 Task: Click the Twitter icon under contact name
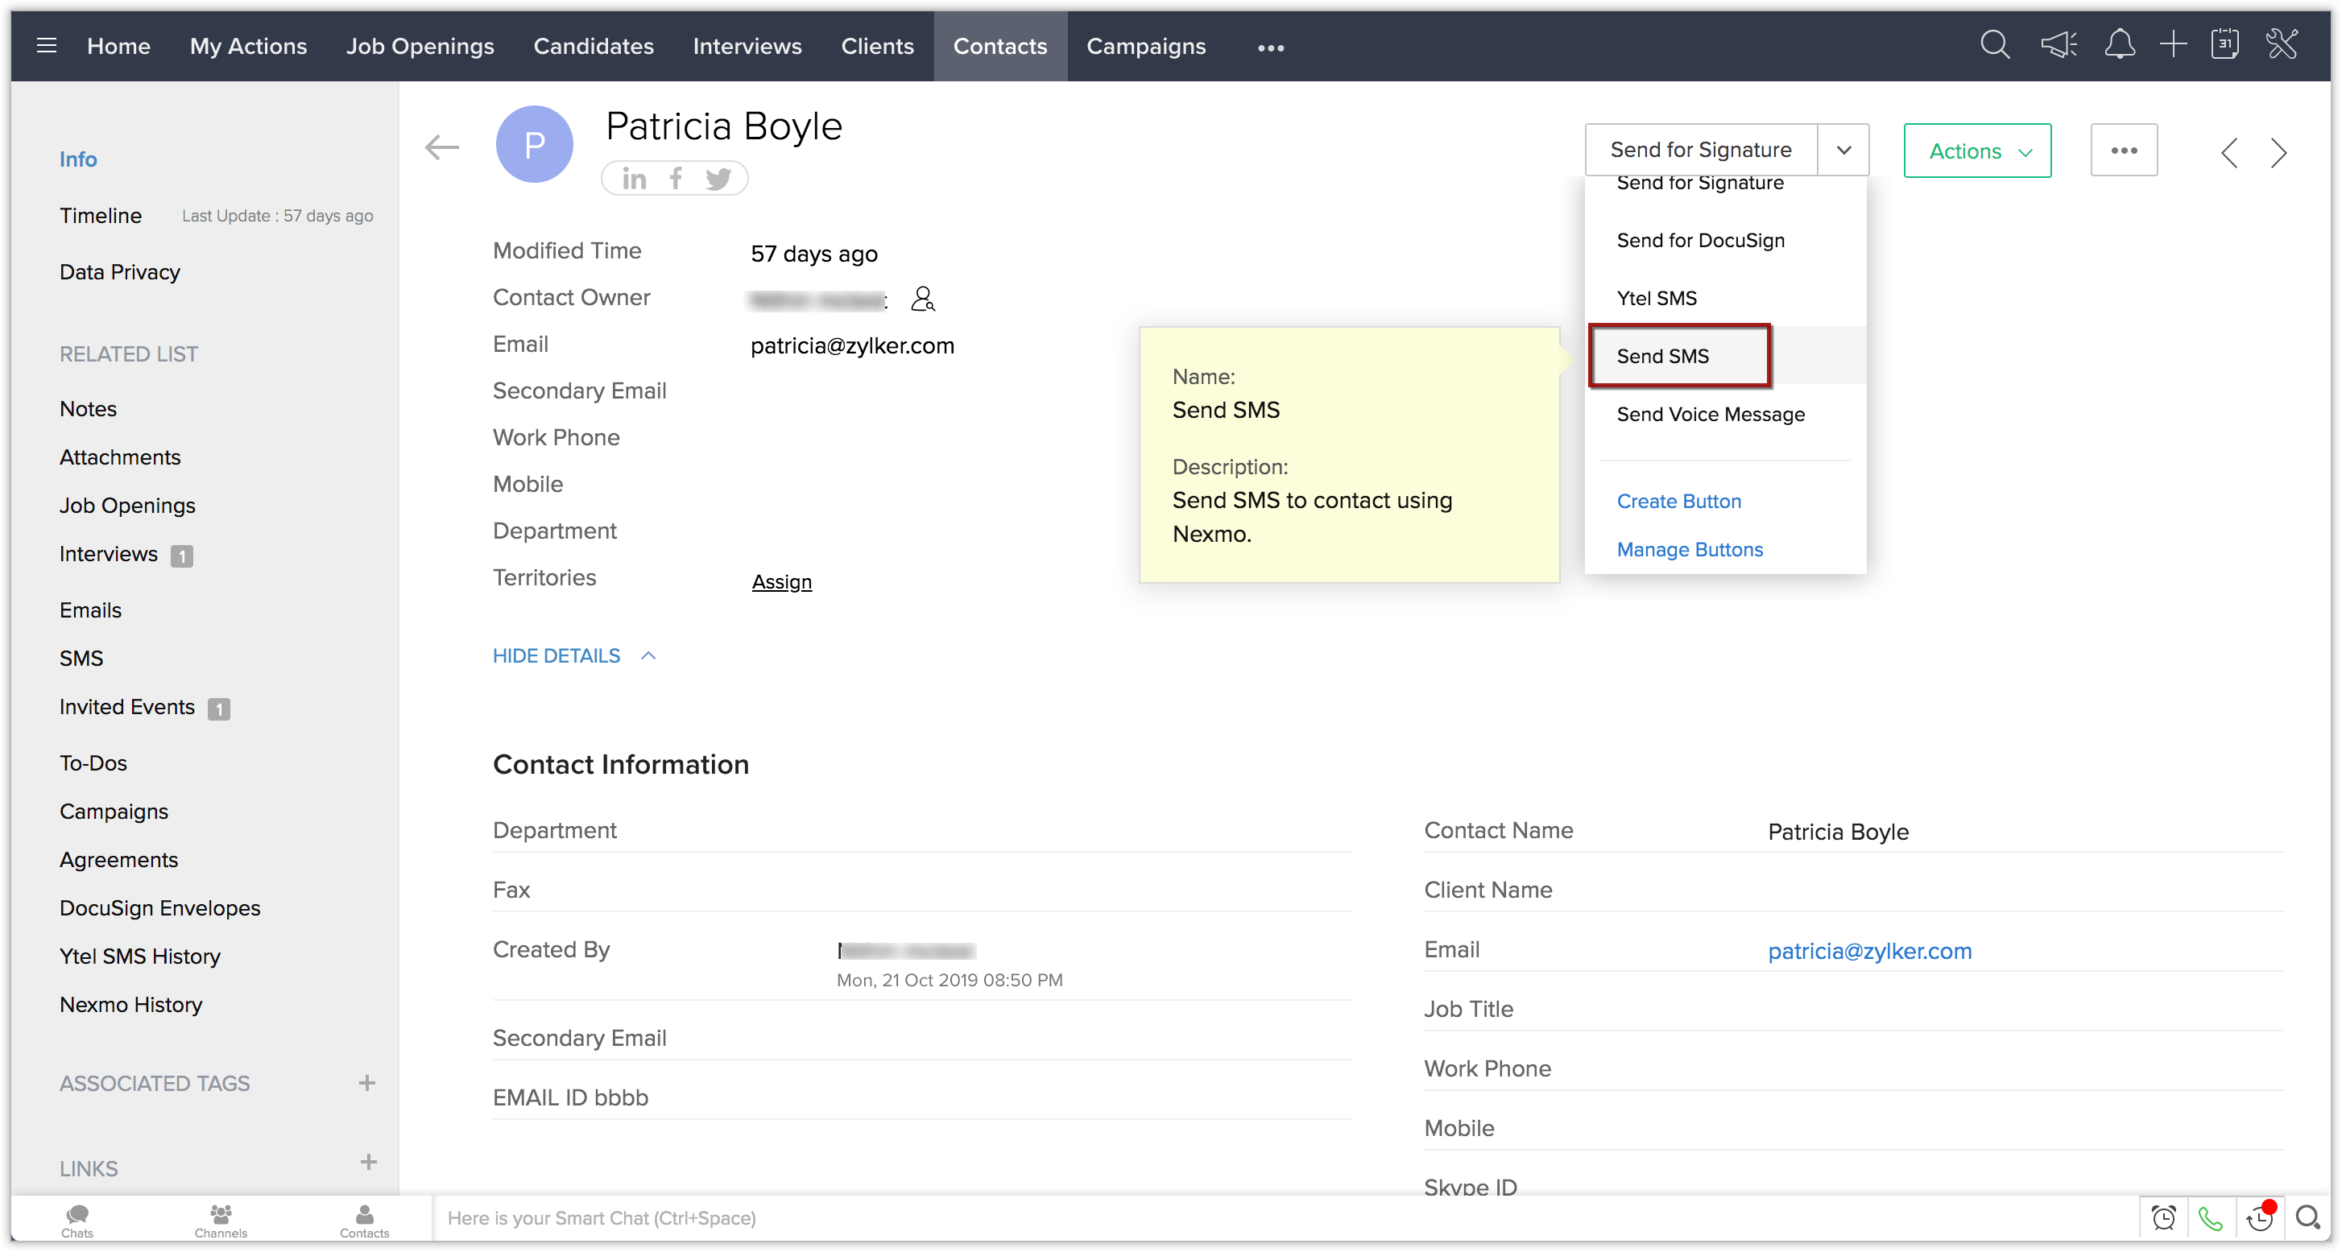click(x=718, y=178)
